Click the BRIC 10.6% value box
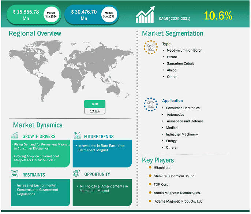251x214 pixels. 95,111
